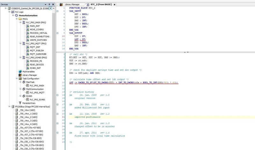Click the PLC_PRG_RS485 (PRG) program icon
The image size is (255, 150).
[24, 57]
